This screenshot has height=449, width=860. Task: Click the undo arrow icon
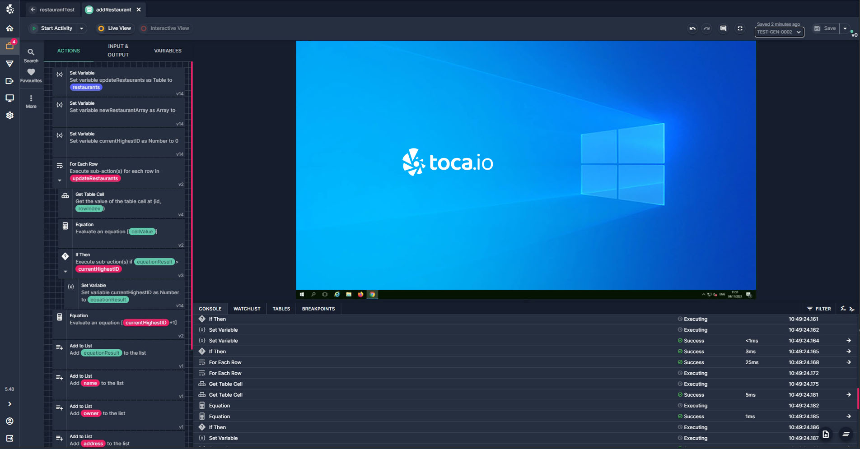click(x=692, y=28)
